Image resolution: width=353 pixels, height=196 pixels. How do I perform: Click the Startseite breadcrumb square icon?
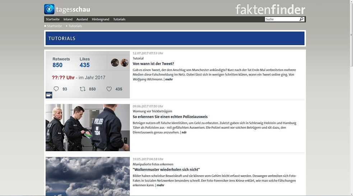coord(45,26)
